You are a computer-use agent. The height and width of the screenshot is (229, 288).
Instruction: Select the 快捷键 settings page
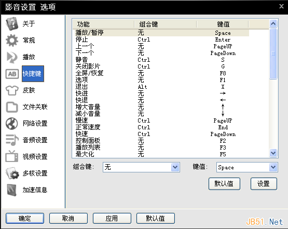[x=33, y=74]
